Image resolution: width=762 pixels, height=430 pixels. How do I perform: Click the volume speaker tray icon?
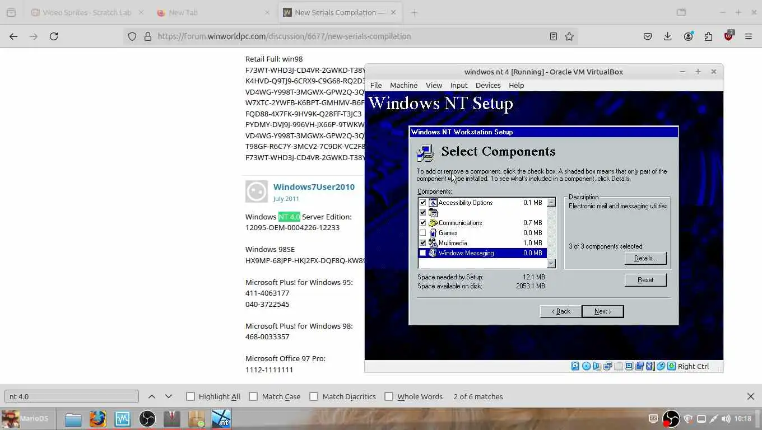726,419
